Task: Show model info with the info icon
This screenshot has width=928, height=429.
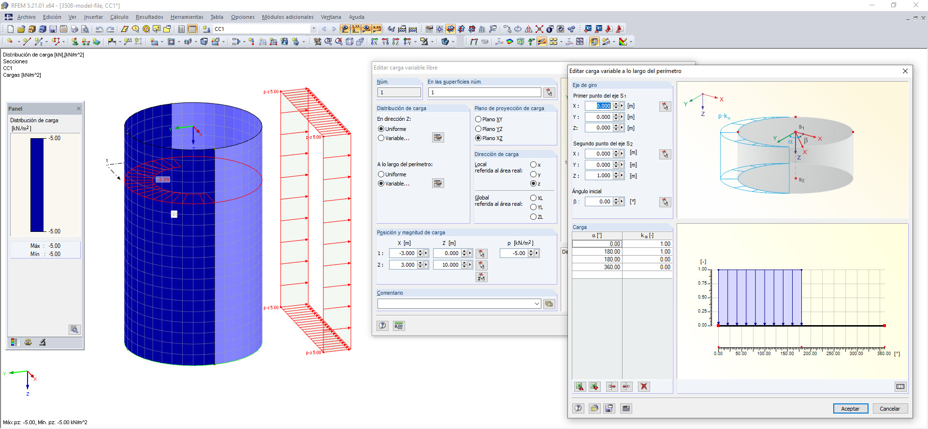Action: [550, 29]
